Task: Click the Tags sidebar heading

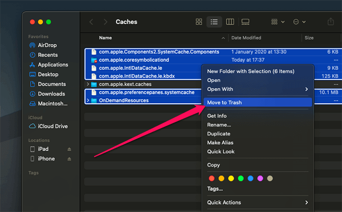Action: [x=33, y=173]
